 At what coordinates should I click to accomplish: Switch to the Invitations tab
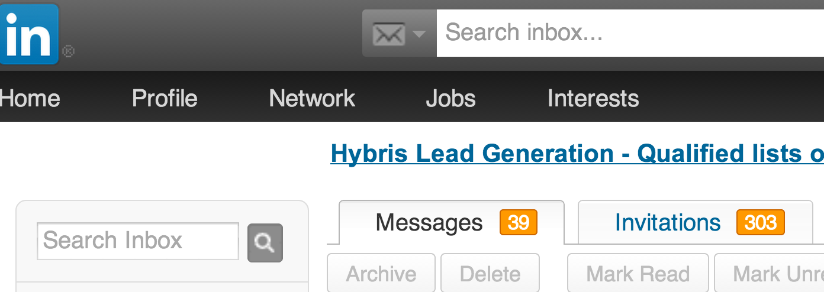click(668, 223)
